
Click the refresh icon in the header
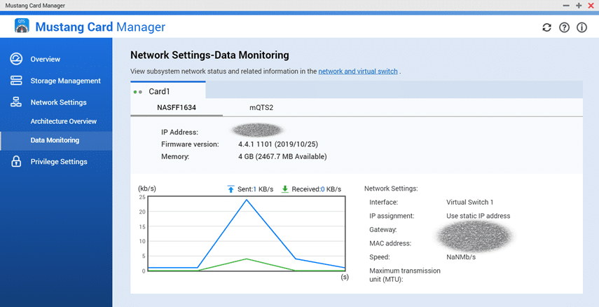[546, 27]
